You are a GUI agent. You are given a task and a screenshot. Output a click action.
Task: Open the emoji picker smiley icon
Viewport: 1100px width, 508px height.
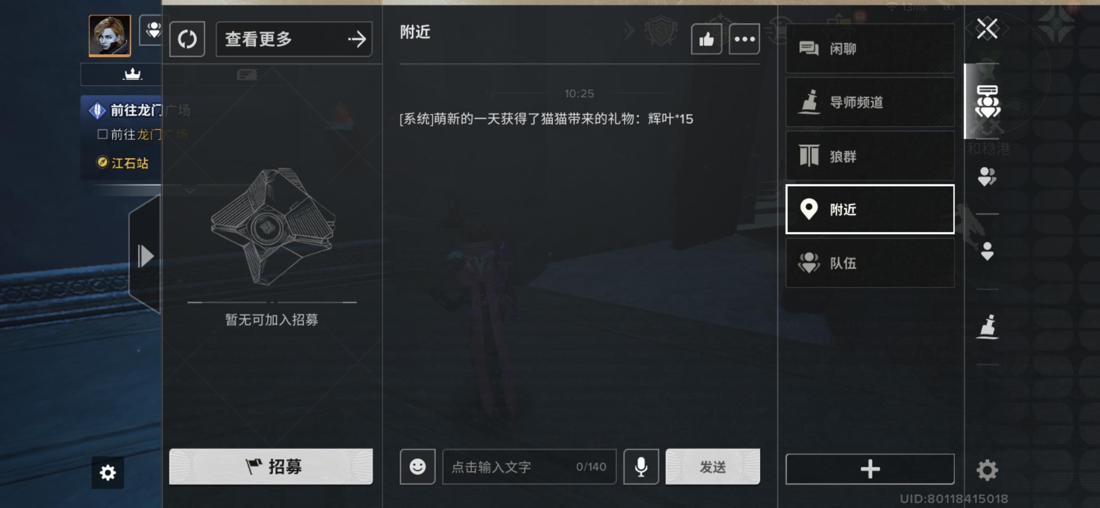(417, 467)
